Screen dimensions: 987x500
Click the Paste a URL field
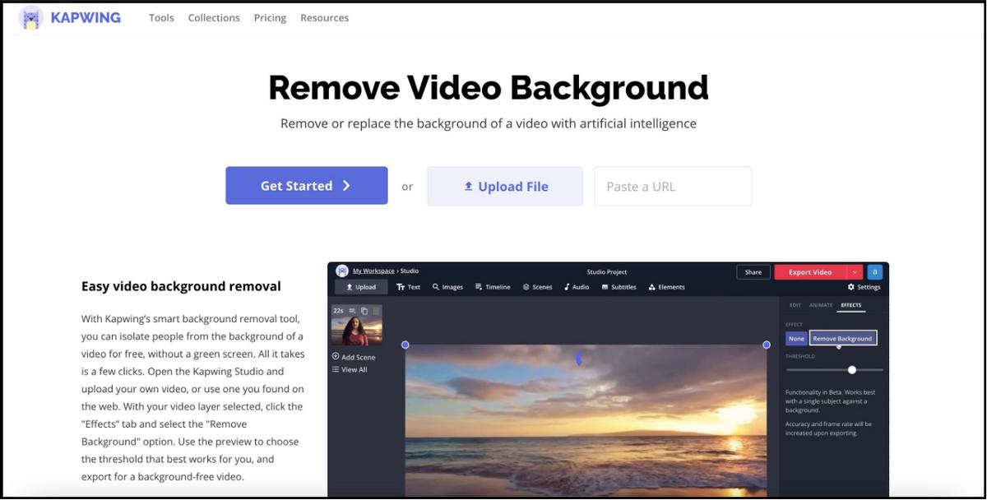pyautogui.click(x=672, y=187)
